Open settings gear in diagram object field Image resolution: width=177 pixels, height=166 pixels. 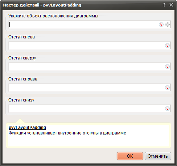click(168, 25)
